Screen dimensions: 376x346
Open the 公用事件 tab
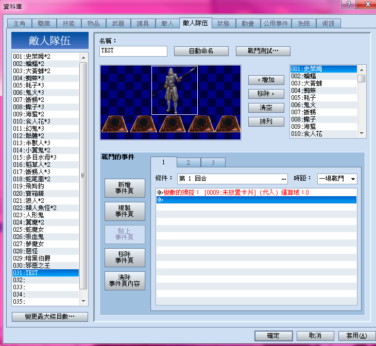click(x=276, y=24)
